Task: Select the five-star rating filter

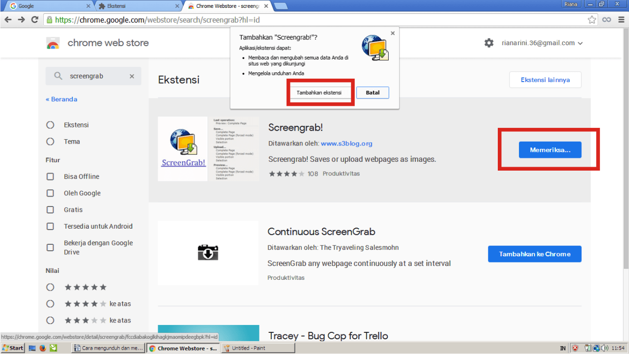Action: tap(50, 287)
